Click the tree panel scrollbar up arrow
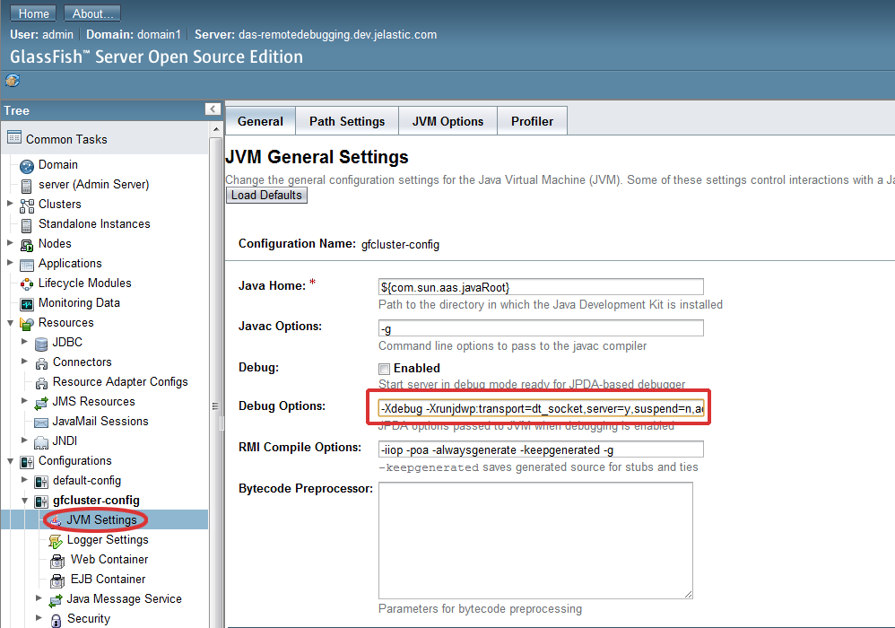Viewport: 895px width, 628px height. click(x=216, y=129)
